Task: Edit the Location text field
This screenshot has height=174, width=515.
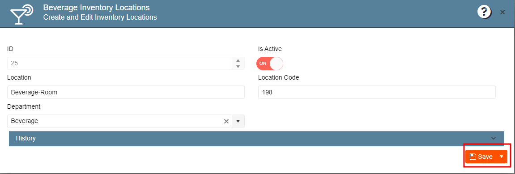Action: tap(126, 92)
